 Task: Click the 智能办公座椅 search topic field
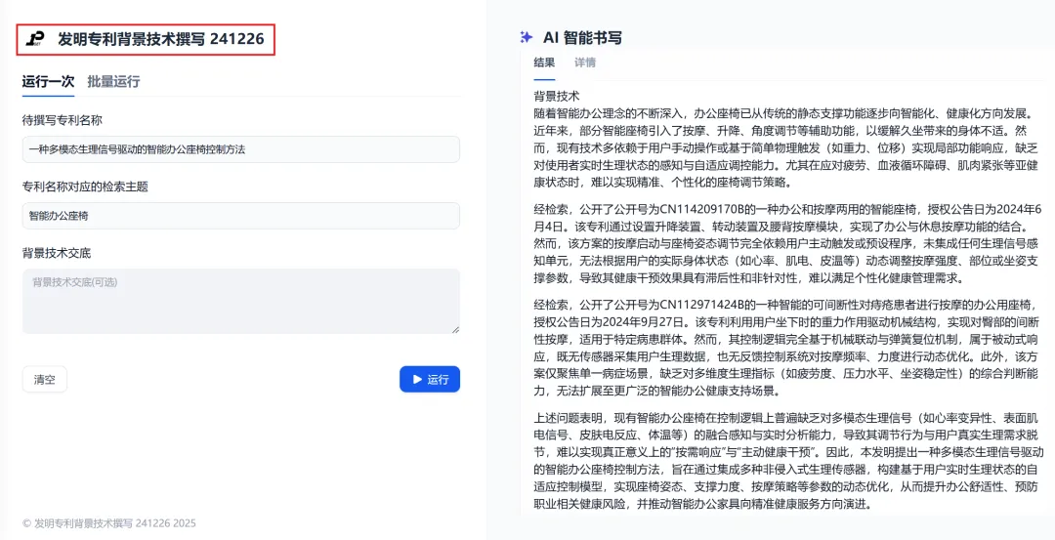[241, 216]
